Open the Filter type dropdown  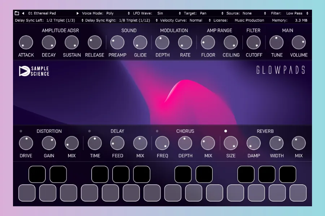290,13
